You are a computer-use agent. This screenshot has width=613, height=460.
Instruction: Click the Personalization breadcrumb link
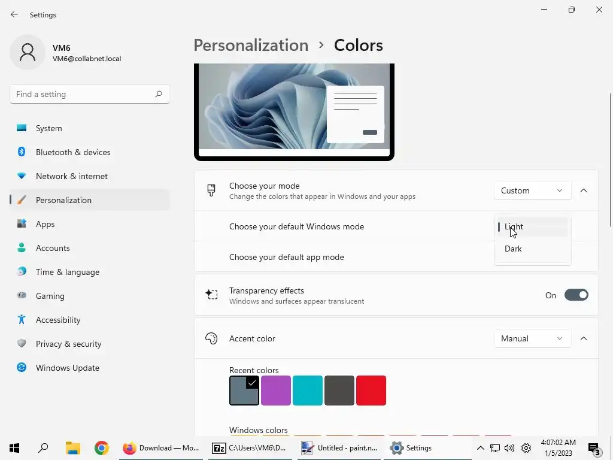click(x=251, y=45)
